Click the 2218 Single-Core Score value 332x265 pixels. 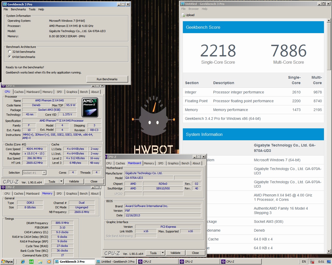point(218,51)
